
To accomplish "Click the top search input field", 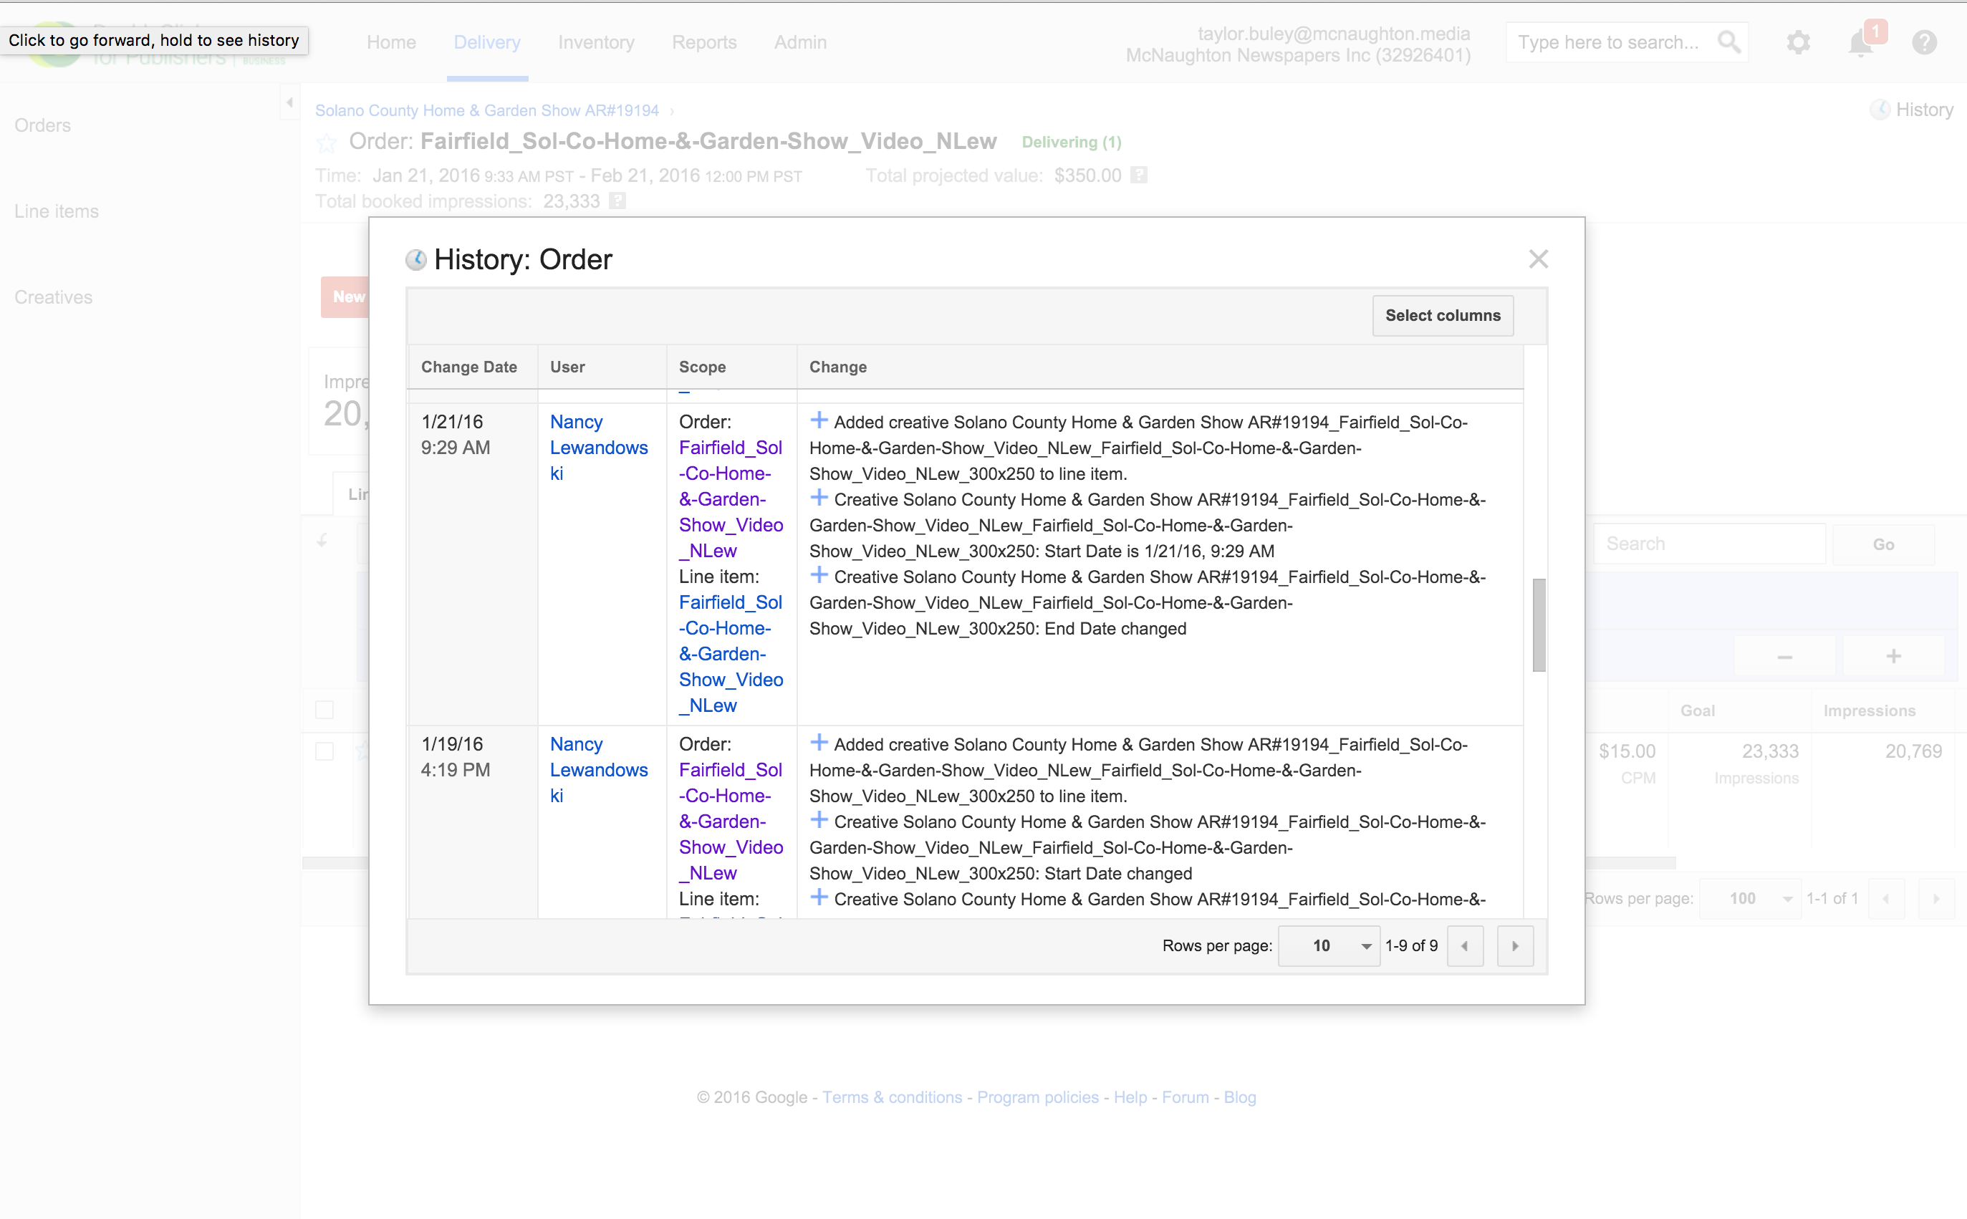I will 1608,42.
